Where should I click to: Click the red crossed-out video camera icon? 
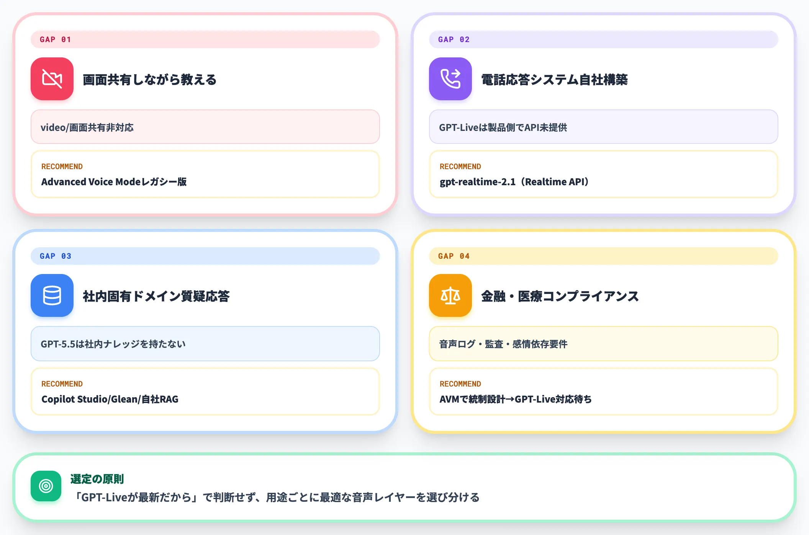click(52, 79)
